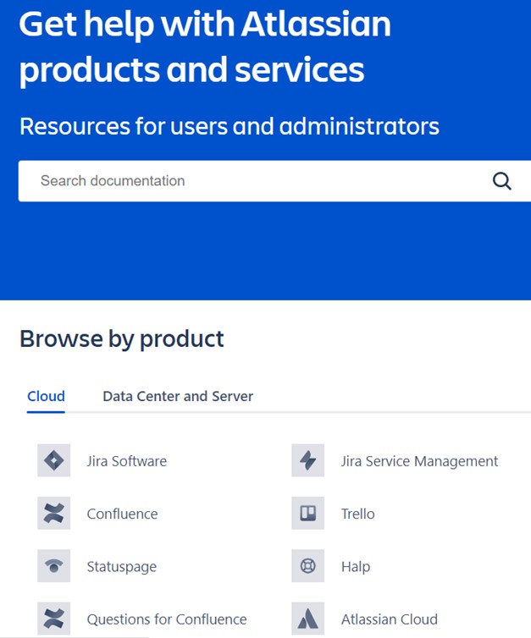The image size is (531, 638).
Task: Click the magnifying glass search icon
Action: [x=501, y=181]
